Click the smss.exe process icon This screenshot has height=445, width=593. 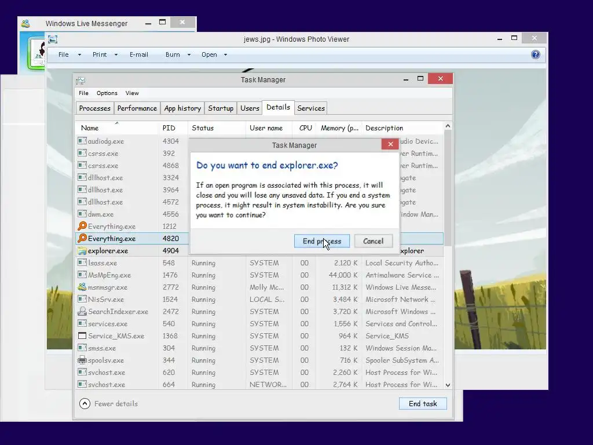pyautogui.click(x=82, y=348)
